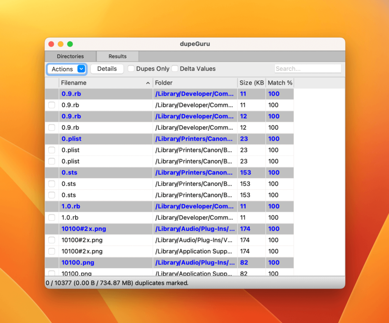
Task: Sort results by the Size (KB) column
Action: click(251, 83)
